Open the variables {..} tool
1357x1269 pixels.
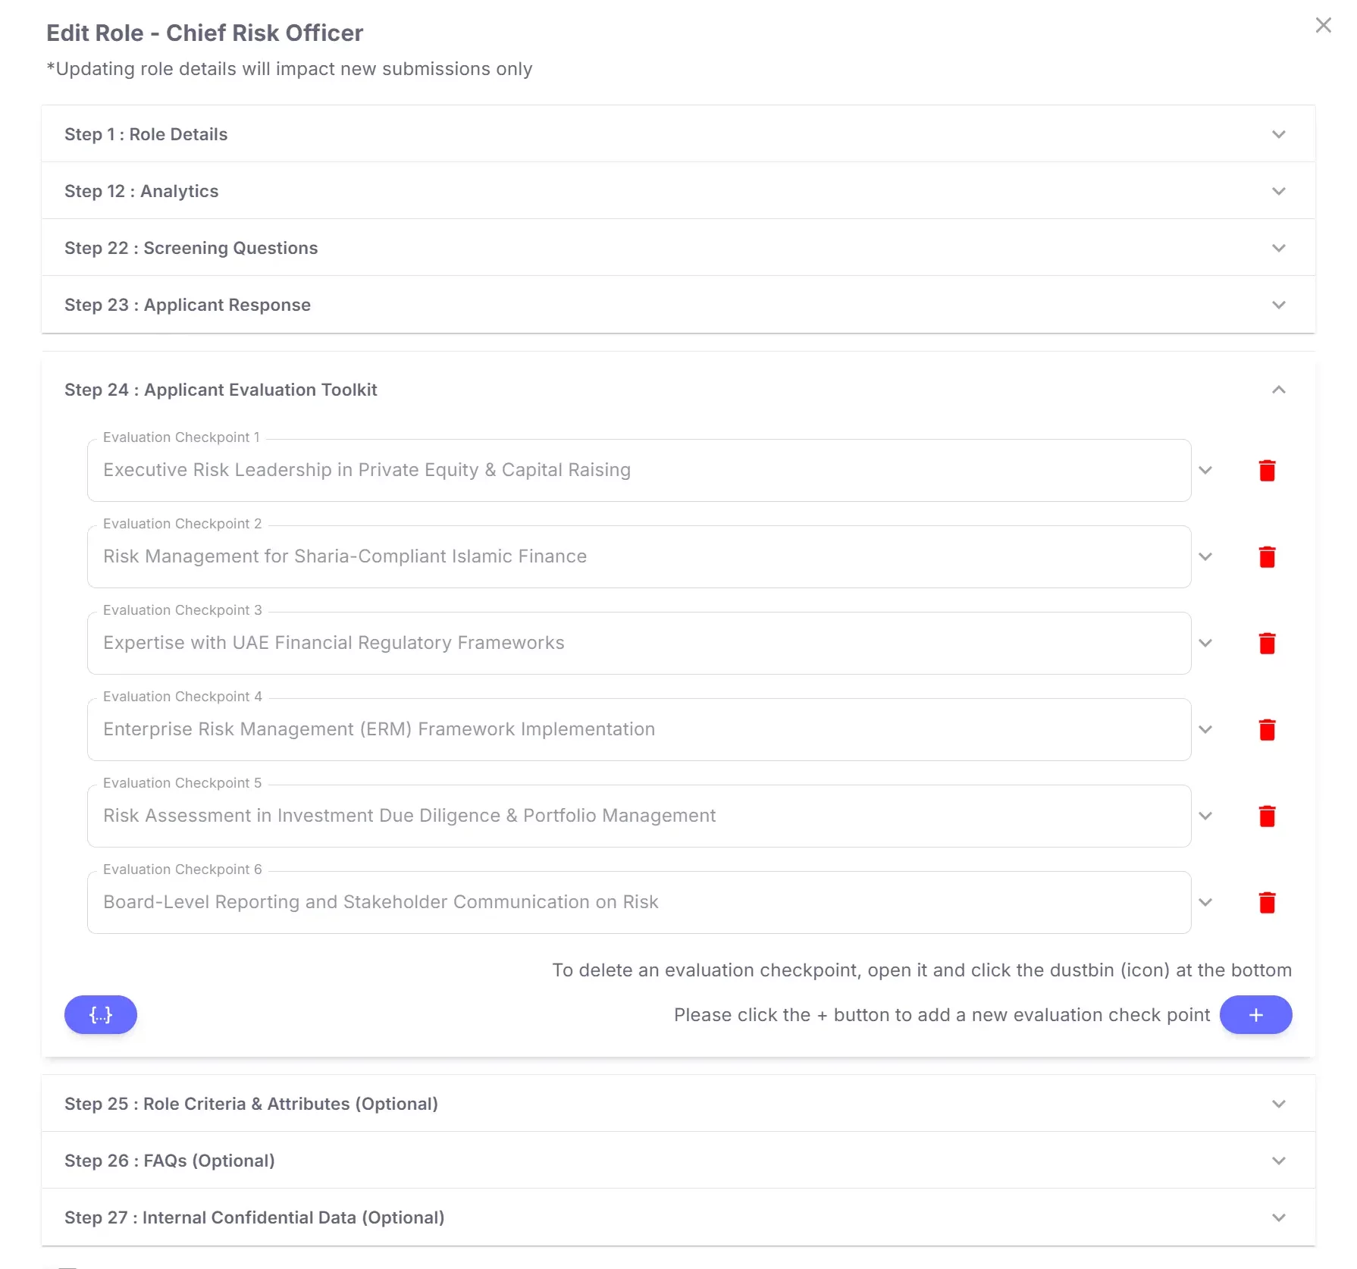[x=100, y=1014]
